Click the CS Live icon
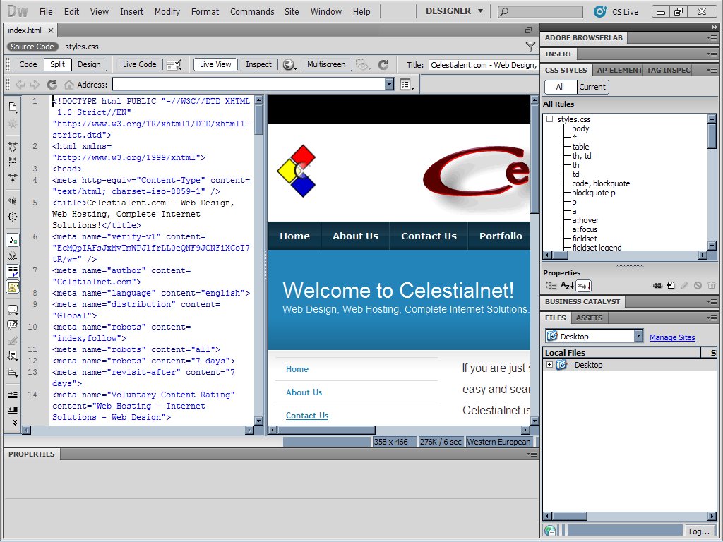Image resolution: width=723 pixels, height=542 pixels. coord(600,11)
